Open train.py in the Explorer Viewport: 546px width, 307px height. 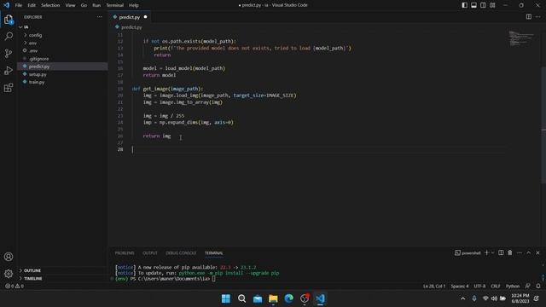click(x=37, y=82)
